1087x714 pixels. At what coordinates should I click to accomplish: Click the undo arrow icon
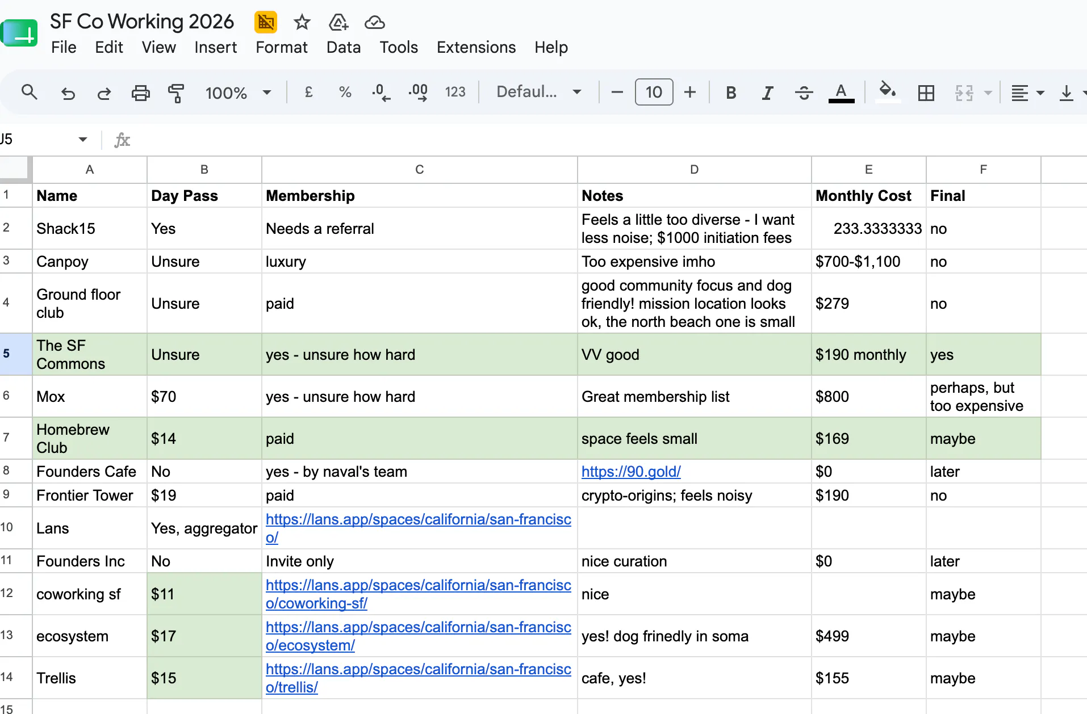tap(68, 93)
